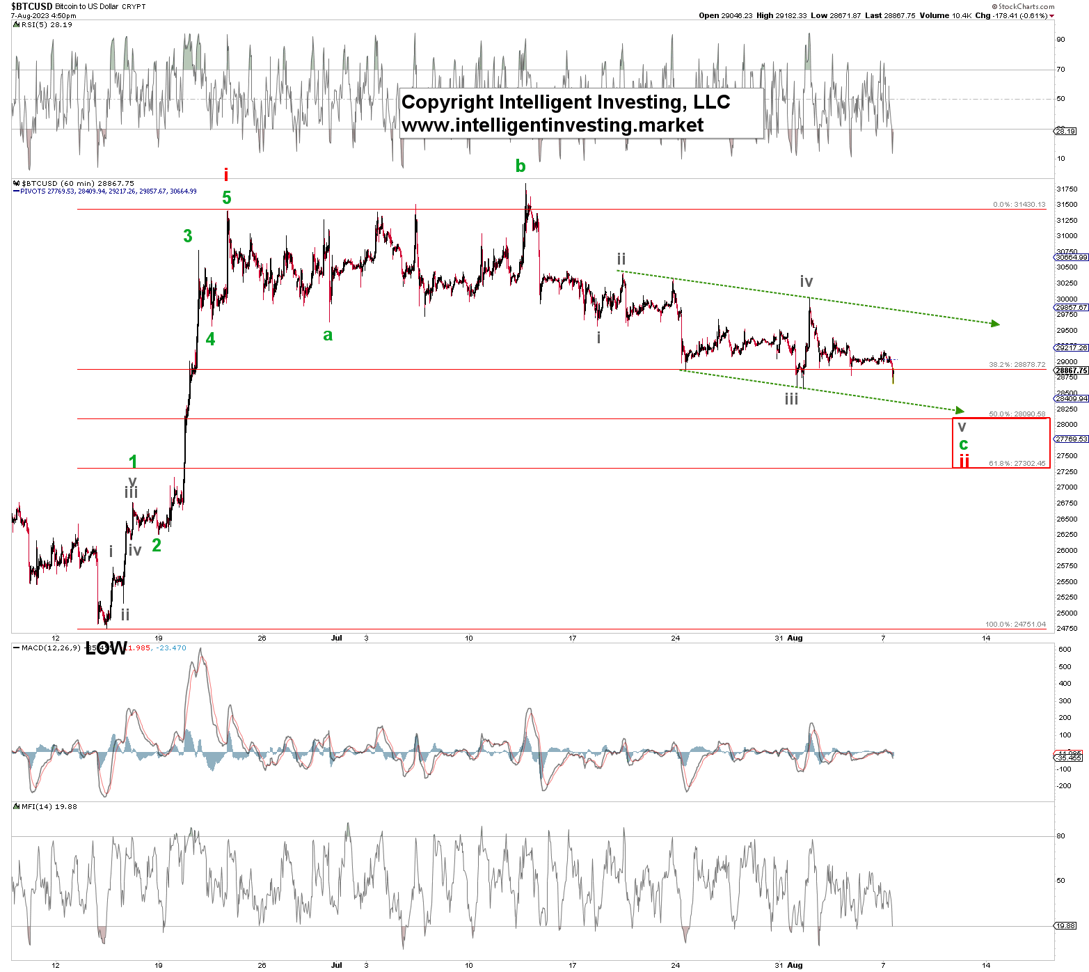Click the 'High 29182.33' quote value

click(782, 15)
